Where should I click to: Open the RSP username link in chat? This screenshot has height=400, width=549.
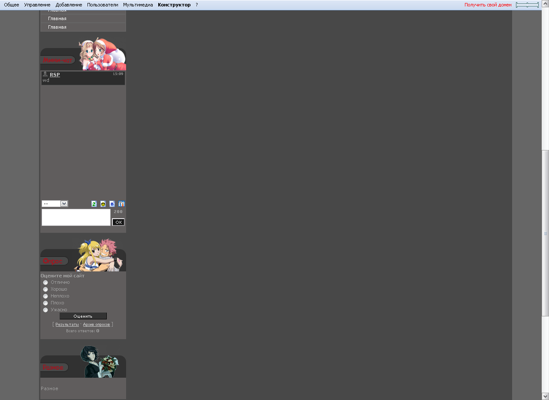click(55, 75)
